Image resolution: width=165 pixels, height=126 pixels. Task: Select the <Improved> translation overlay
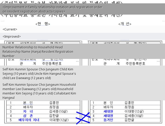[x=12, y=37]
